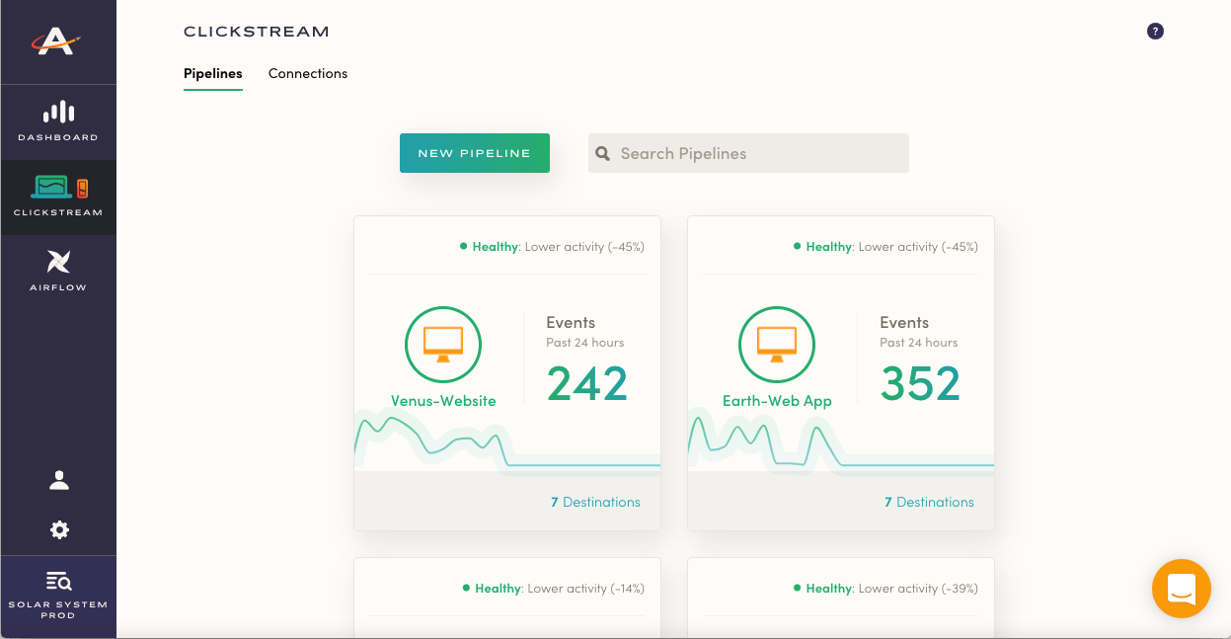
Task: Click the Astronomer logo icon
Action: [58, 41]
